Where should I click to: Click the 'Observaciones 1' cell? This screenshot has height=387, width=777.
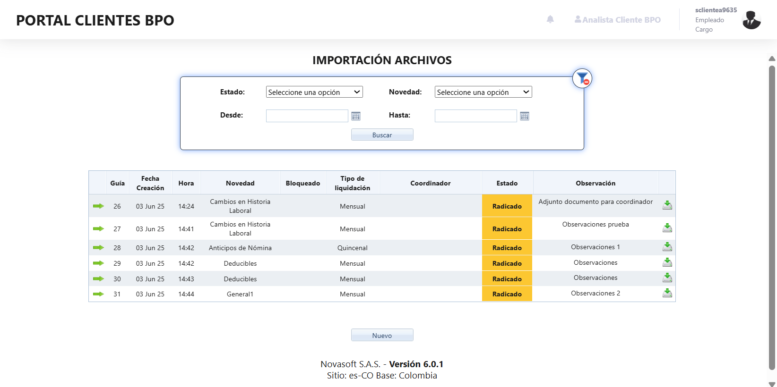pos(596,247)
